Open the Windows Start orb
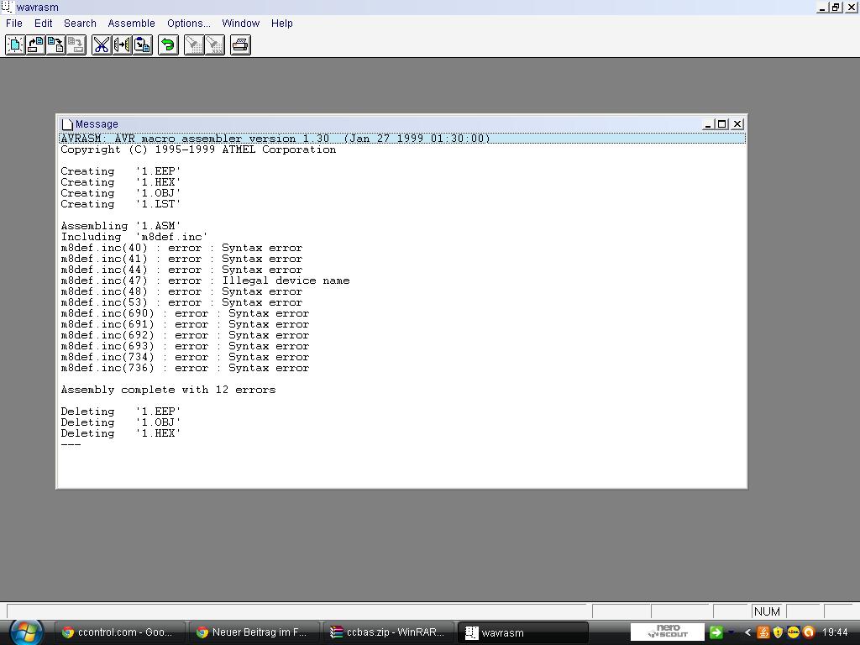The image size is (860, 645). click(26, 632)
